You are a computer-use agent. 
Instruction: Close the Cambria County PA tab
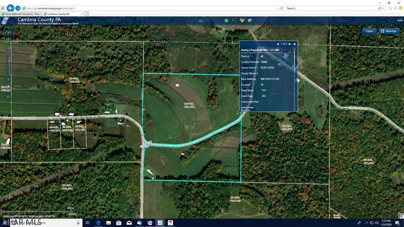(82, 14)
